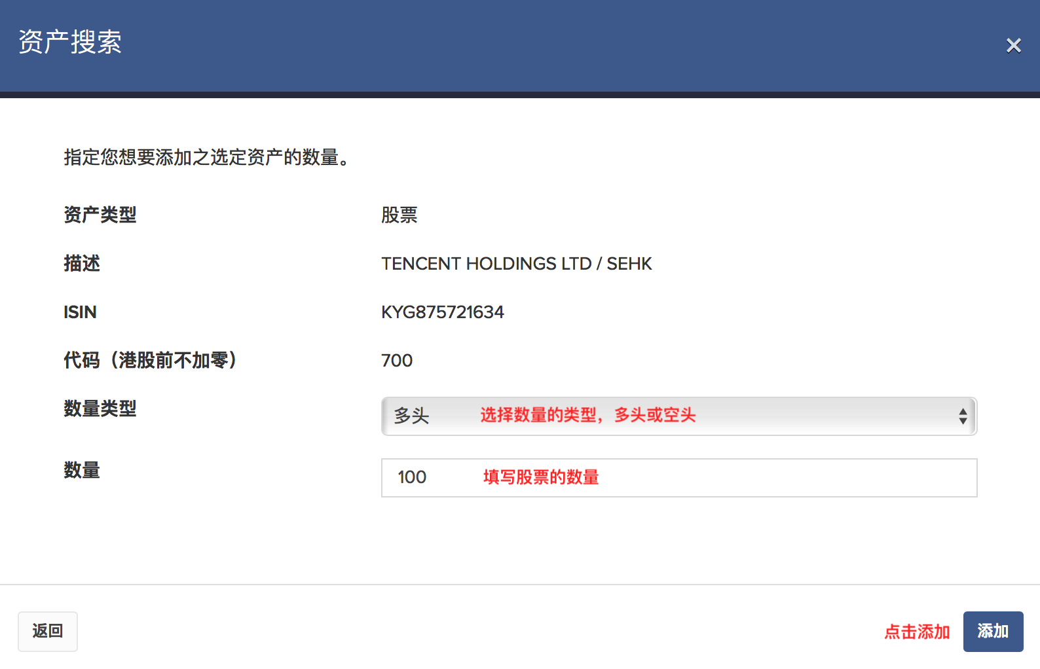Select the ISIN value KYG875721634
This screenshot has height=669, width=1040.
coord(443,312)
